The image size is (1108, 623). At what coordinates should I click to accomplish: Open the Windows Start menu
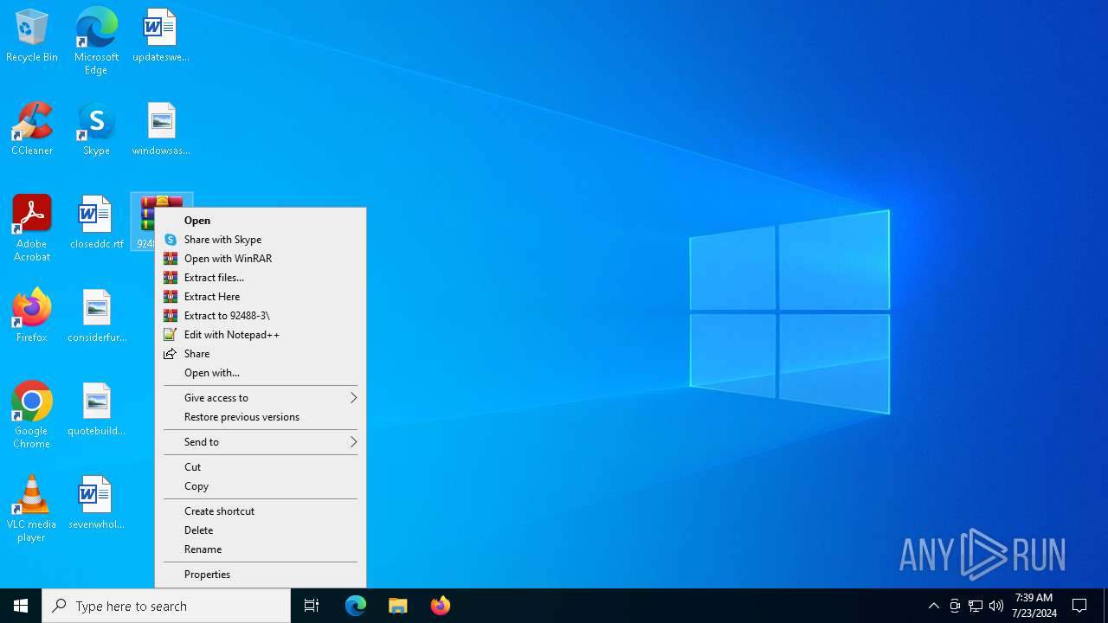(x=21, y=606)
